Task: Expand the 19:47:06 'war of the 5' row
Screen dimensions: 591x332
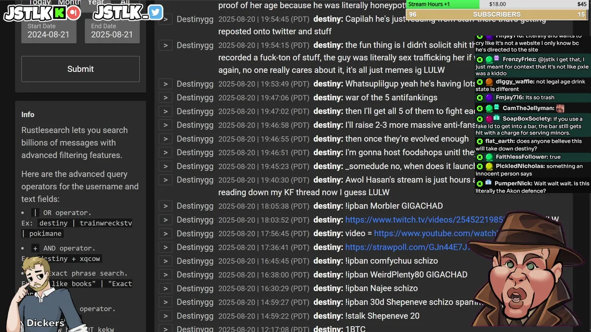Action: click(165, 98)
